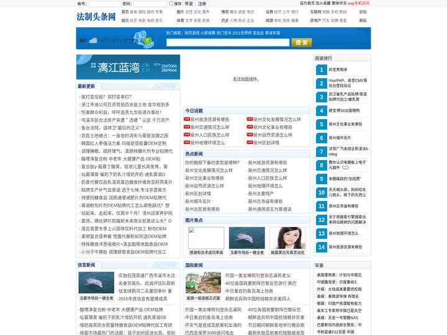Open 泉州城市名片 in the reading ranking

[340, 138]
